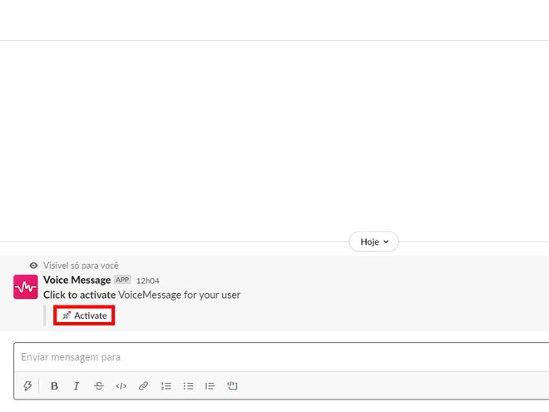Insert a code block
This screenshot has width=549, height=412.
(232, 385)
